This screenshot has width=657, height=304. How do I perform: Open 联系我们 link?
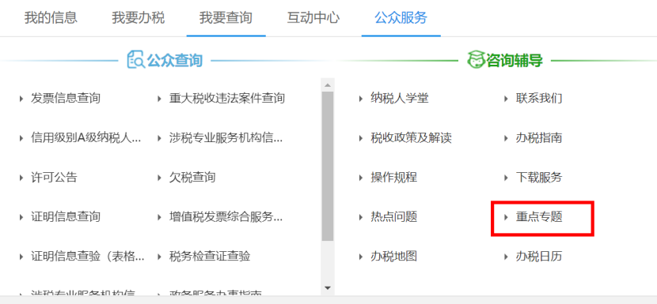coord(539,99)
